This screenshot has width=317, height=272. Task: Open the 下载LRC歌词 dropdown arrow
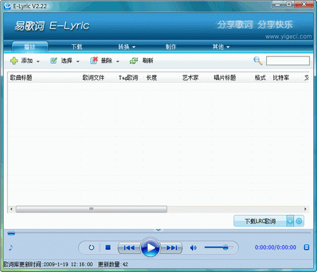point(290,221)
